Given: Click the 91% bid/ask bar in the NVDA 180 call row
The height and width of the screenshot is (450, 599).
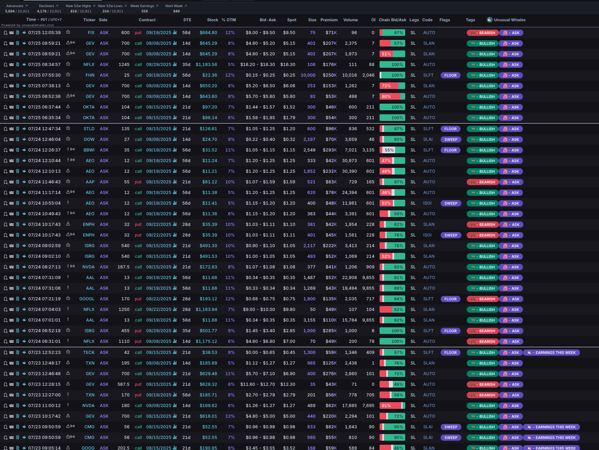Looking at the screenshot, I should (x=392, y=406).
